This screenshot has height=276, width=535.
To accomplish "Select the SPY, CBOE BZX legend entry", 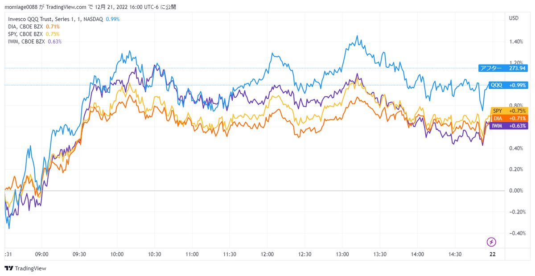I will 26,34.
